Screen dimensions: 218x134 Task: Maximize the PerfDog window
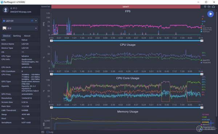tap(206, 2)
